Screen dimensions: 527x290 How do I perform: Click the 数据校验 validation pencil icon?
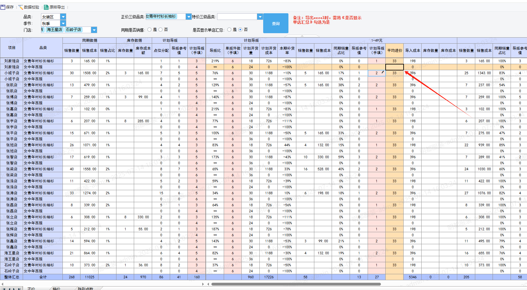click(x=21, y=7)
